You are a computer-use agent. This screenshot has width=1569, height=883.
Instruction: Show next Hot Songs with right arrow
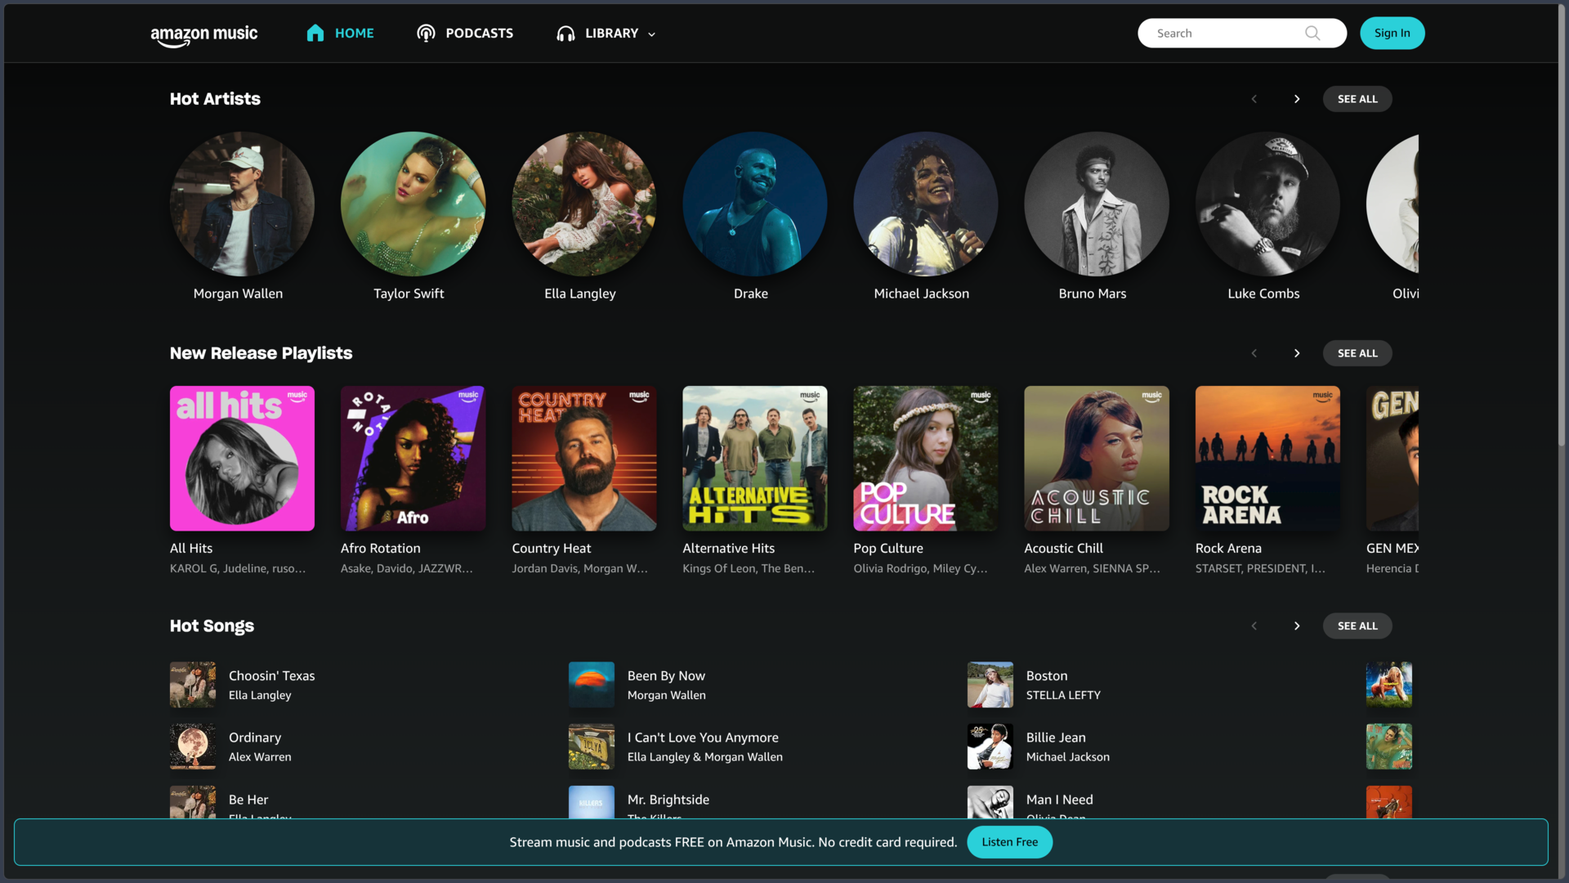(1297, 625)
